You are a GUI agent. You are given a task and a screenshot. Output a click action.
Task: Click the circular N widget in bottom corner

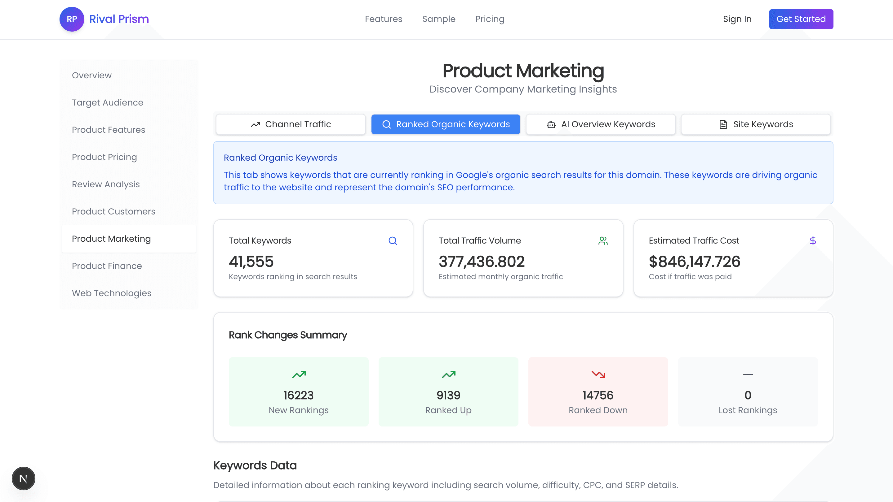[23, 478]
